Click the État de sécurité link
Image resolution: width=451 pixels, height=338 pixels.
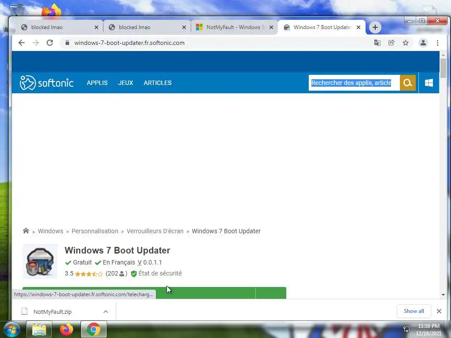pos(160,273)
